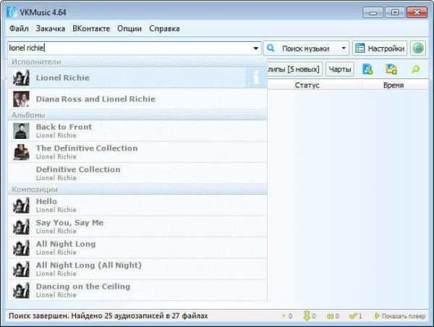
Task: Click the Поиск музыки search button
Action: pos(301,48)
